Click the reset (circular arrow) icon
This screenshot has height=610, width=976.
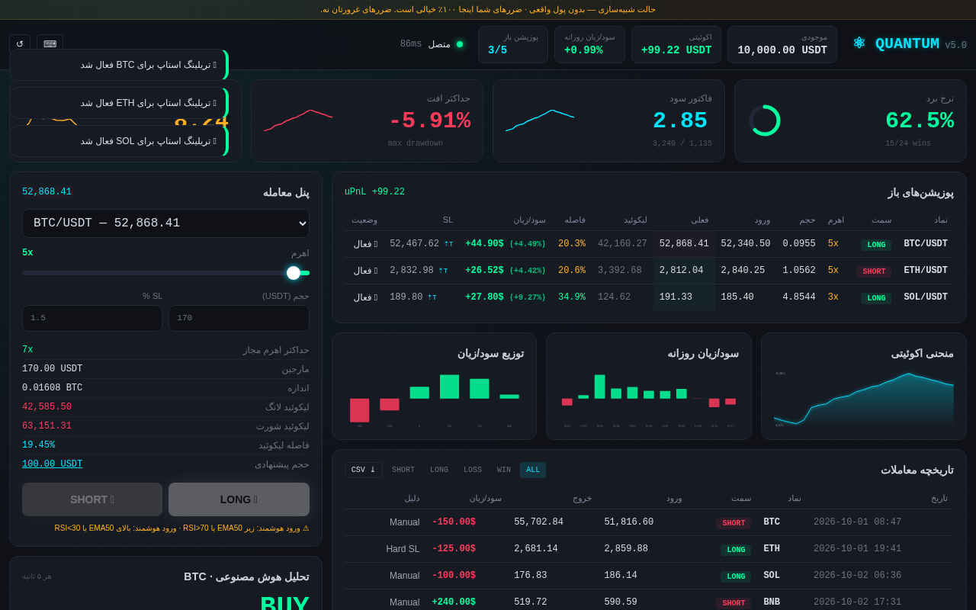[20, 43]
